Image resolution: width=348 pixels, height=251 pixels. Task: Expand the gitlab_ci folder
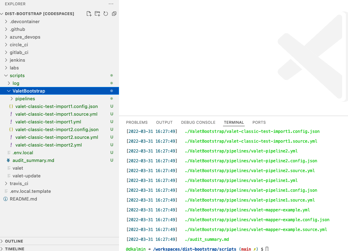[6, 52]
